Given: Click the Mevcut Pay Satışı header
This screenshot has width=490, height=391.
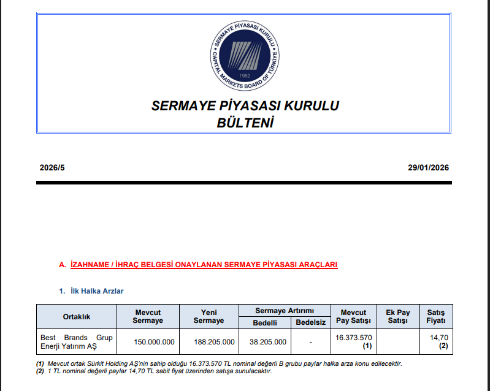Looking at the screenshot, I should 353,317.
